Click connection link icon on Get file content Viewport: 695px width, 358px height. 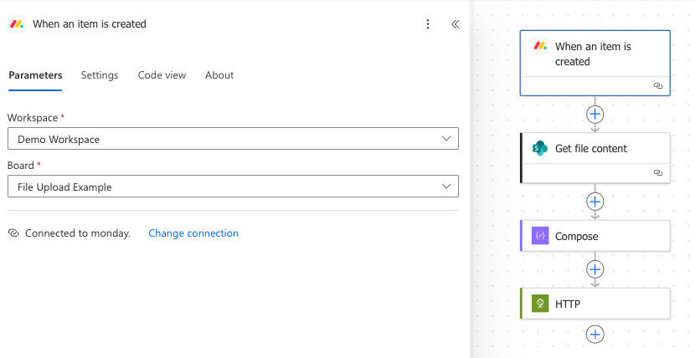(658, 172)
